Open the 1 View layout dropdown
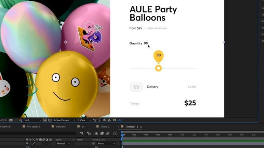264x148 pixels. pyautogui.click(x=84, y=120)
